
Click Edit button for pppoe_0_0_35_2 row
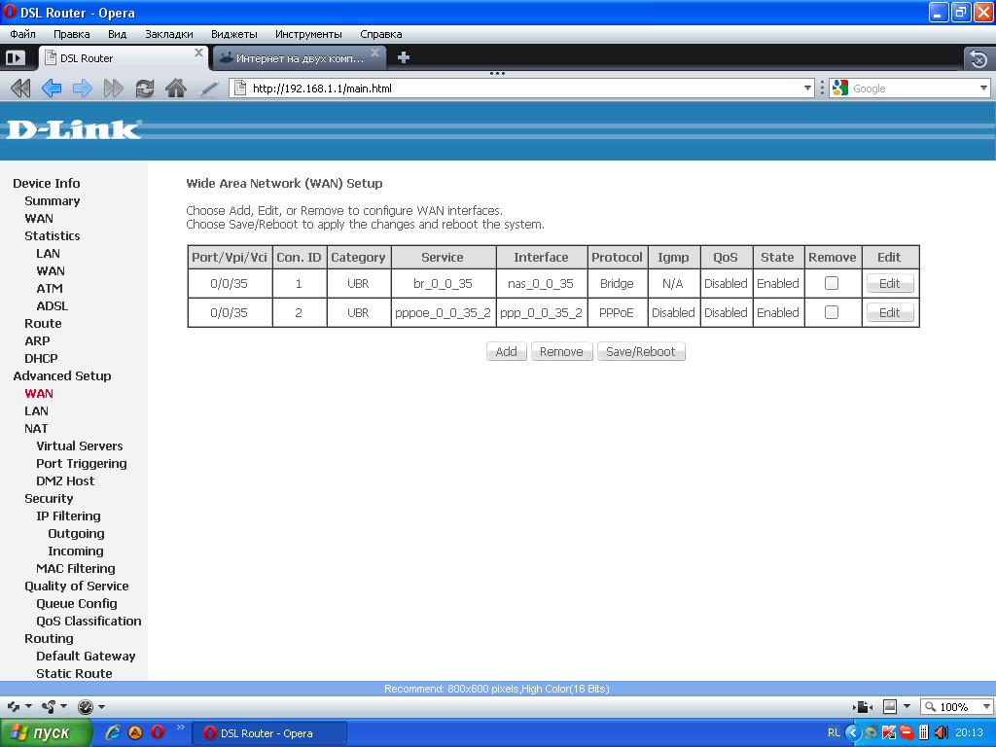pyautogui.click(x=890, y=312)
